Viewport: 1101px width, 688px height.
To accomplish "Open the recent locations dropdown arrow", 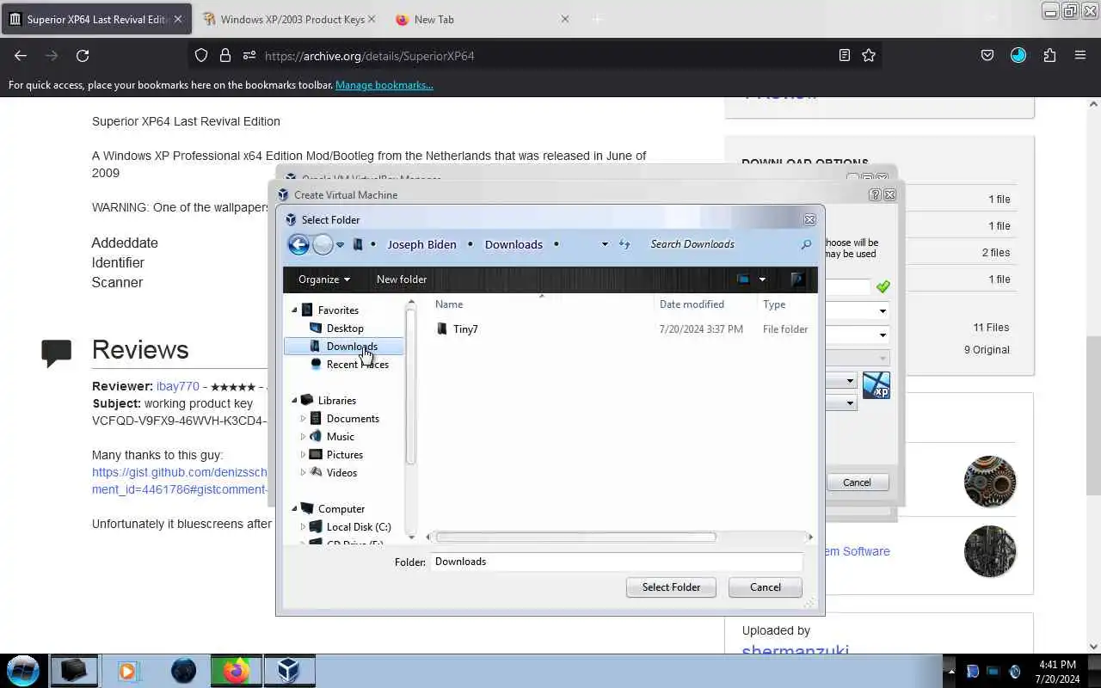I will coord(340,245).
